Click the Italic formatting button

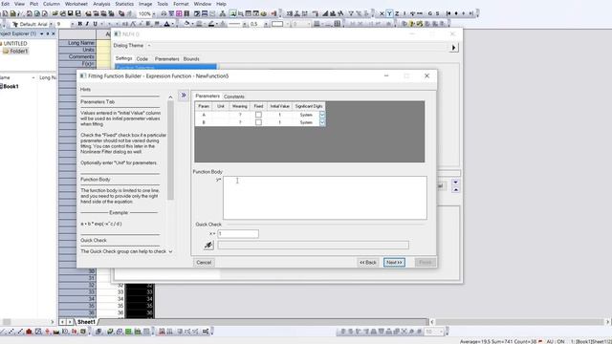pos(87,24)
